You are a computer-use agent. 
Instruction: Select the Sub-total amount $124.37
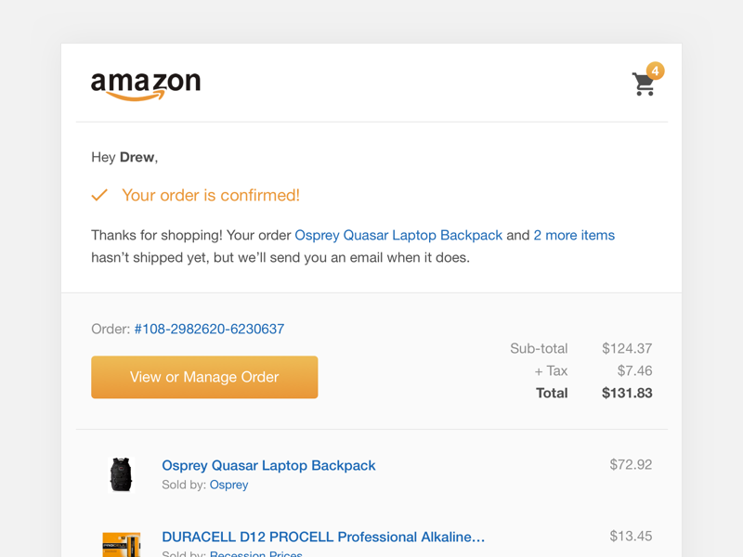tap(627, 348)
